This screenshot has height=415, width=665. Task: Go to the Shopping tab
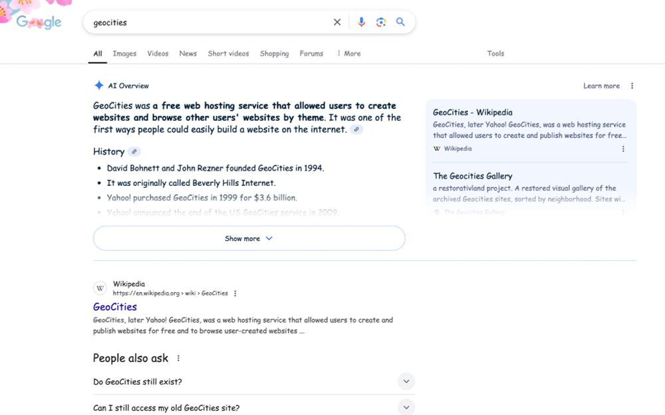(274, 53)
